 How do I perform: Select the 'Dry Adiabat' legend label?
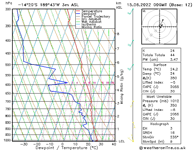(91, 19)
